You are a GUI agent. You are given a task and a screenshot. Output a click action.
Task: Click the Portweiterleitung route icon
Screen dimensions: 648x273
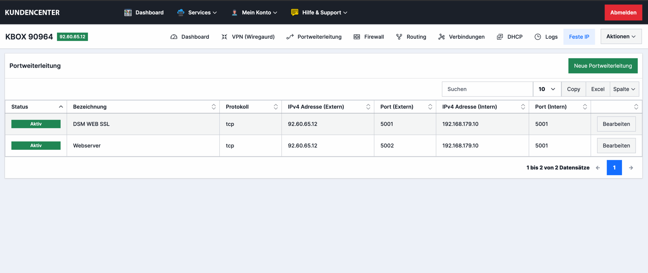point(290,37)
